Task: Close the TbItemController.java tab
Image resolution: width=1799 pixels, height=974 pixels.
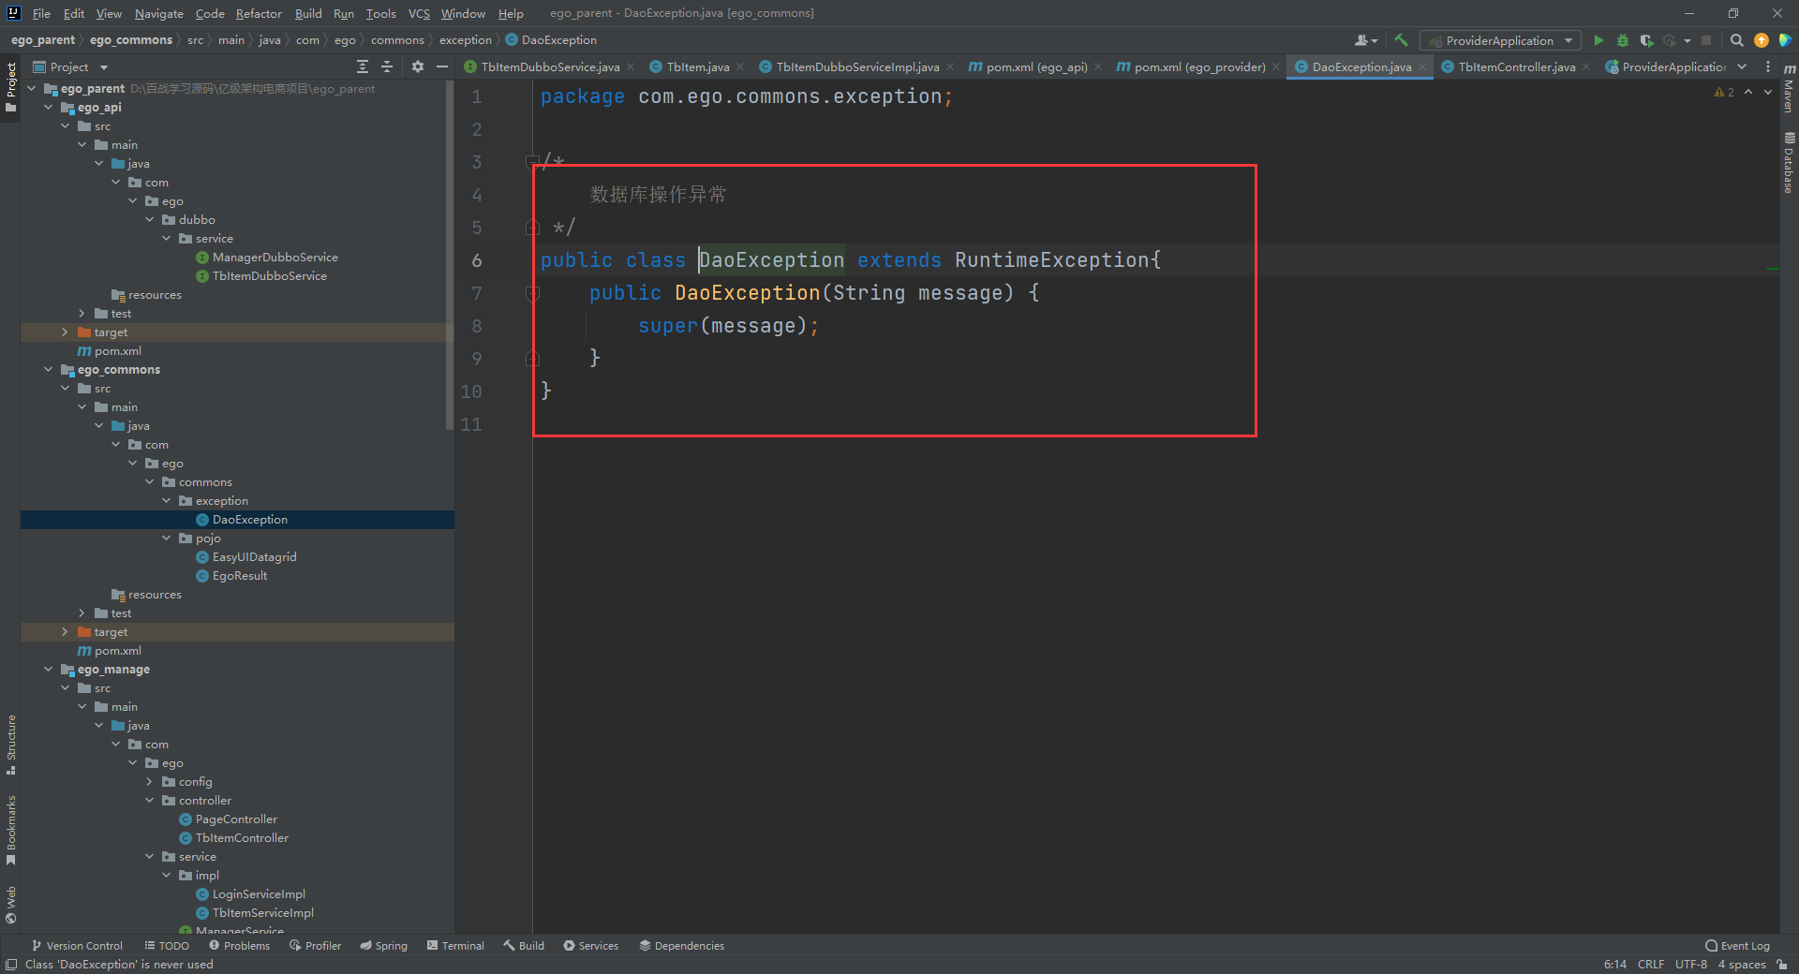Action: tap(1586, 66)
